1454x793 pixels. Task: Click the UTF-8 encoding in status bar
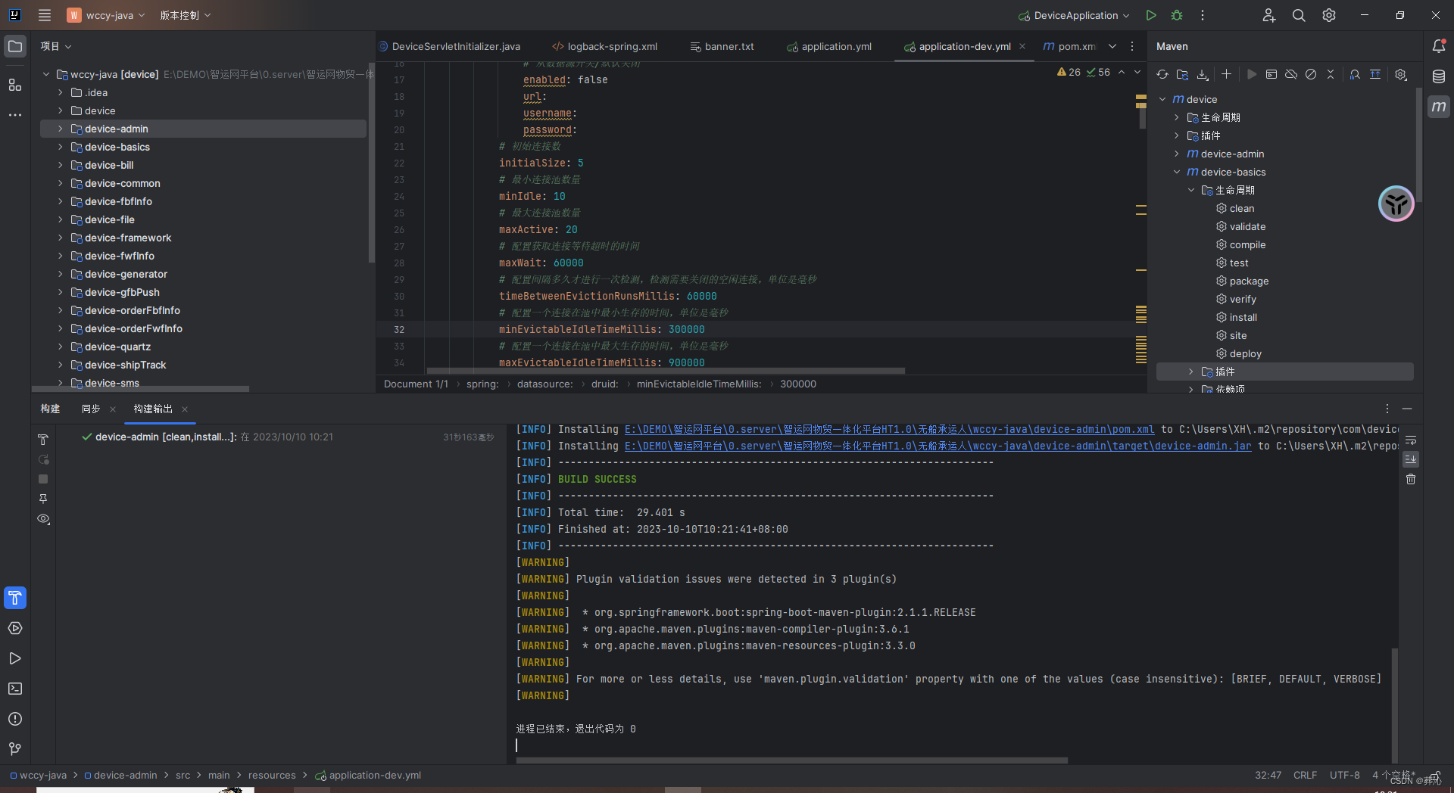[1344, 775]
